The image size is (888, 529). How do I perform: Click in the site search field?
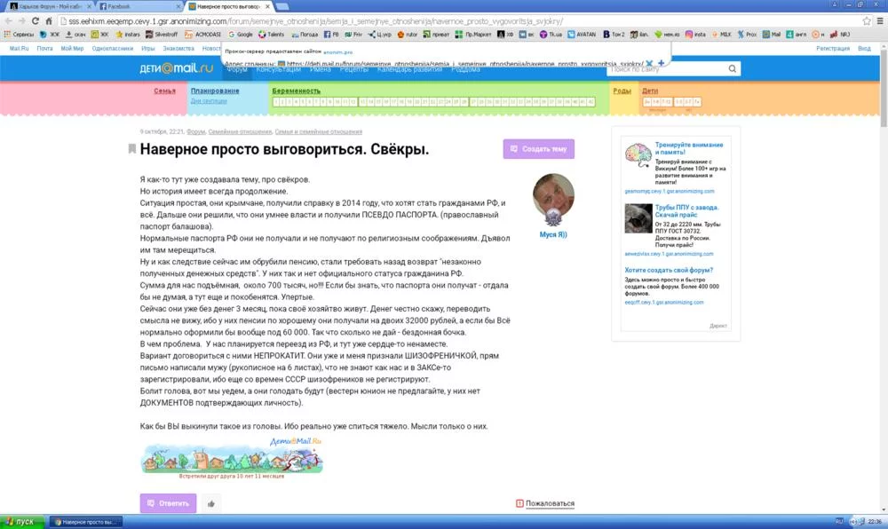(667, 69)
